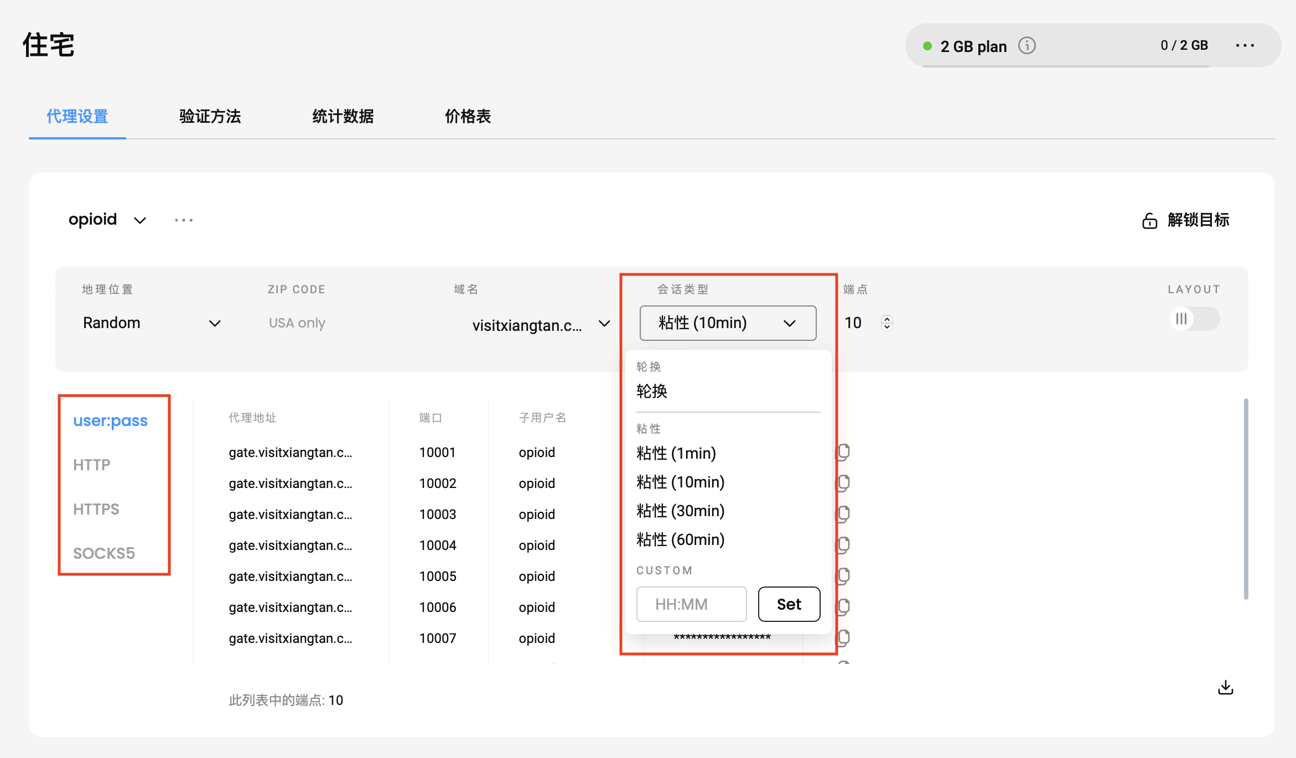Image resolution: width=1296 pixels, height=758 pixels.
Task: Click the endpoints value 10 field
Action: pos(853,323)
